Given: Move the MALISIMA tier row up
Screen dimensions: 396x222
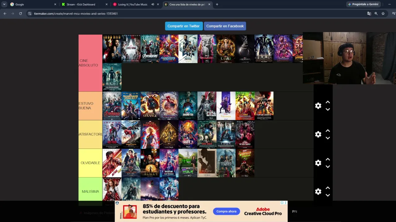Looking at the screenshot, I should coord(328,188).
